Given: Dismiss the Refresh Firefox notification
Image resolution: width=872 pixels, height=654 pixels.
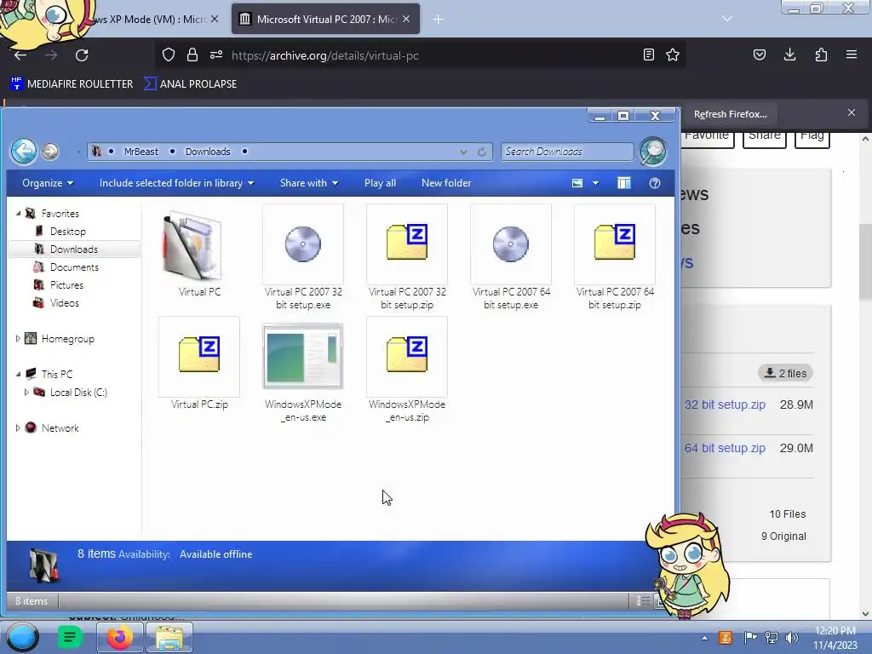Looking at the screenshot, I should point(852,113).
